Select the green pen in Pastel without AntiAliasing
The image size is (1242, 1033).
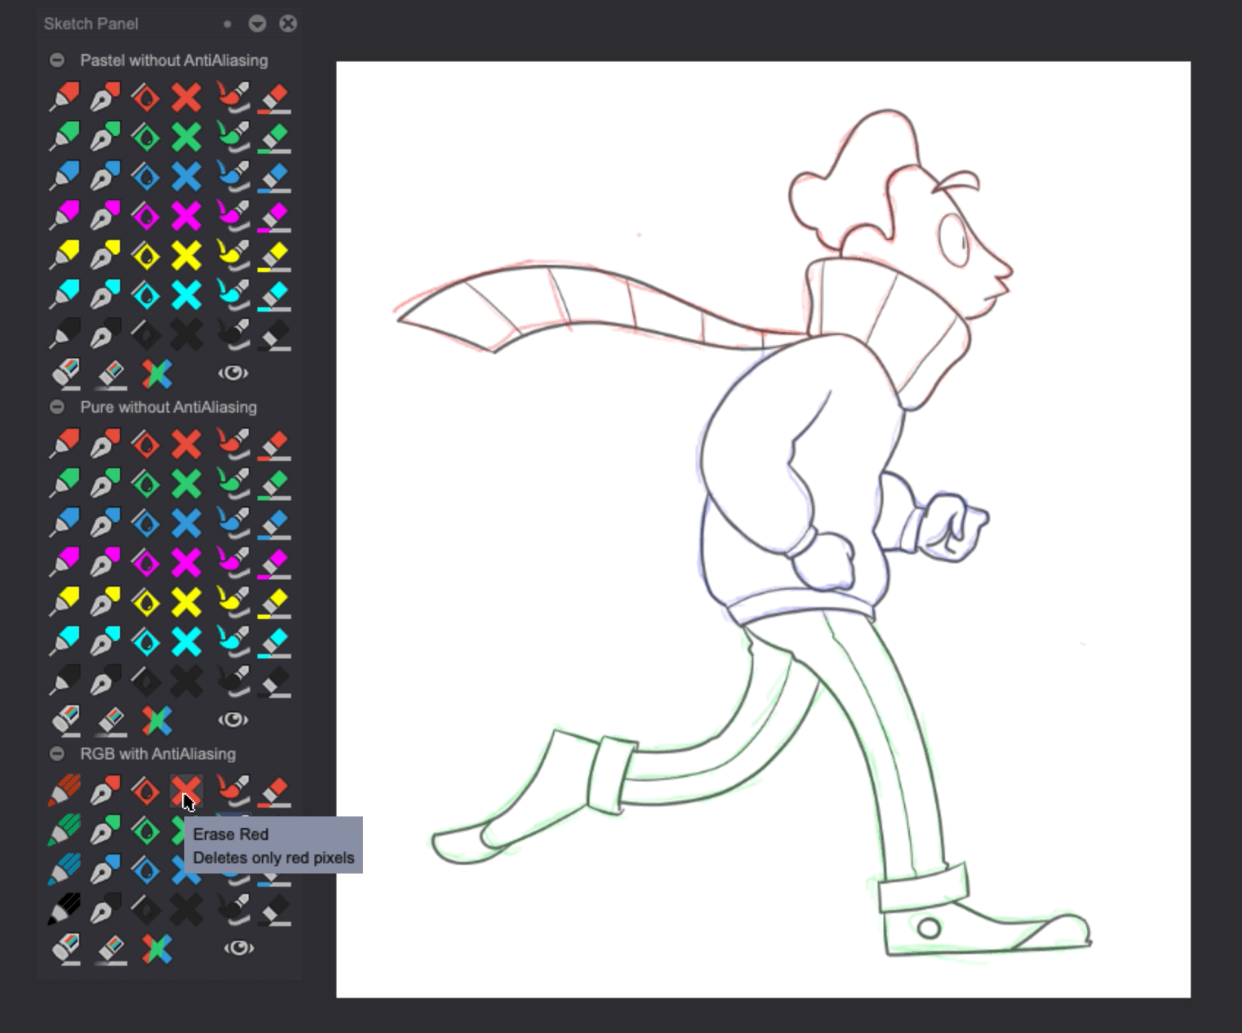(106, 135)
